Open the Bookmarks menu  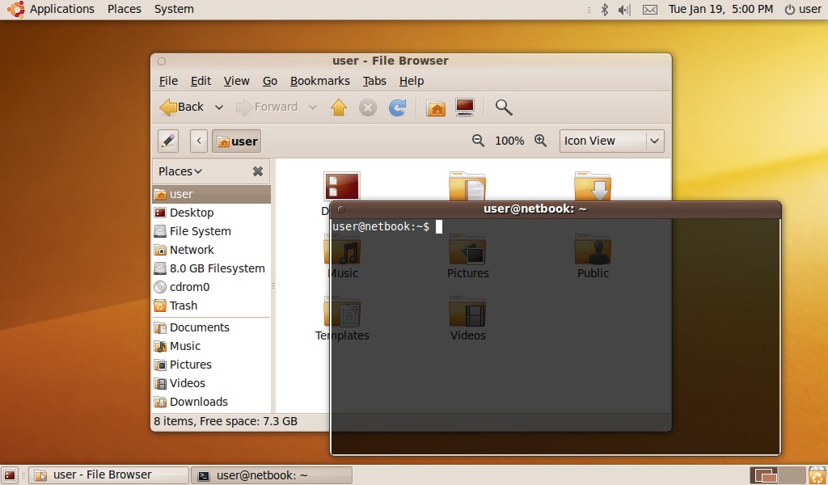320,81
